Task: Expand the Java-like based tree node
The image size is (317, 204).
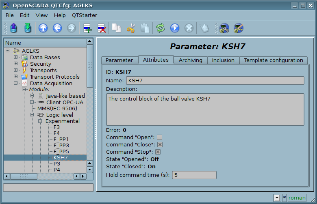Action: pos(32,96)
